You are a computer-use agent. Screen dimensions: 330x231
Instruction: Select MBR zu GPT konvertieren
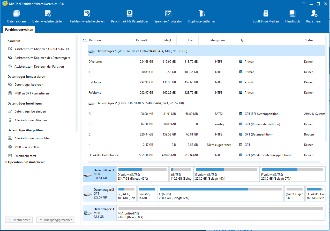[x=28, y=93]
